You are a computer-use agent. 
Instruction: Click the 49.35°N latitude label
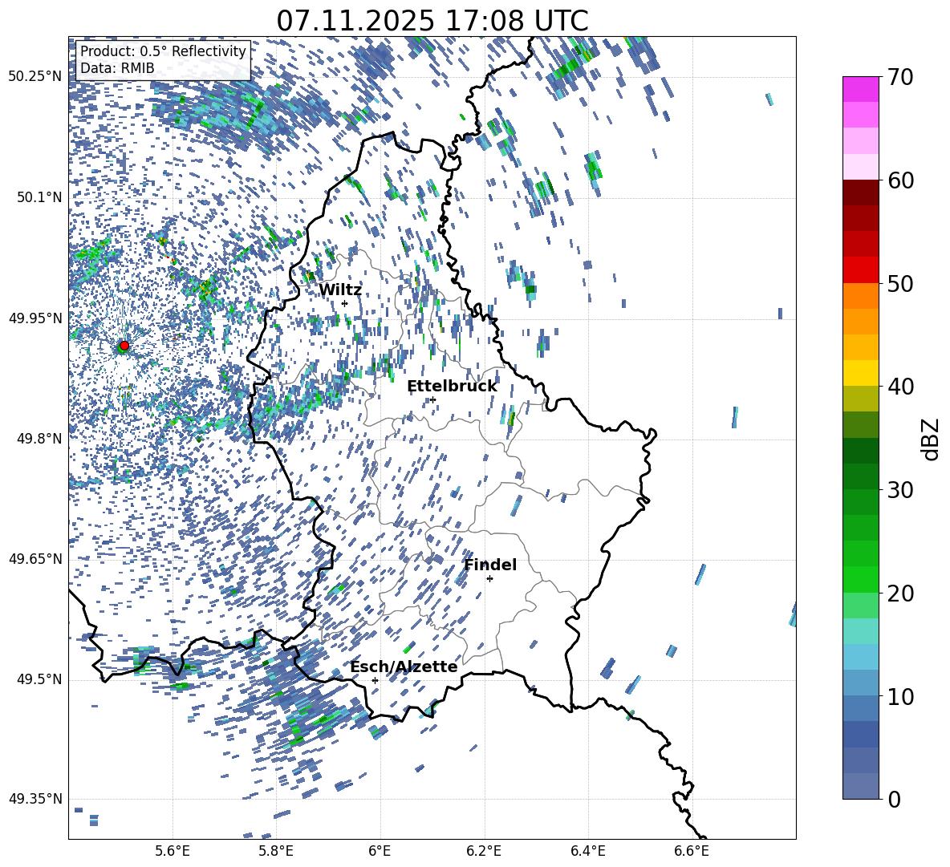pyautogui.click(x=35, y=799)
